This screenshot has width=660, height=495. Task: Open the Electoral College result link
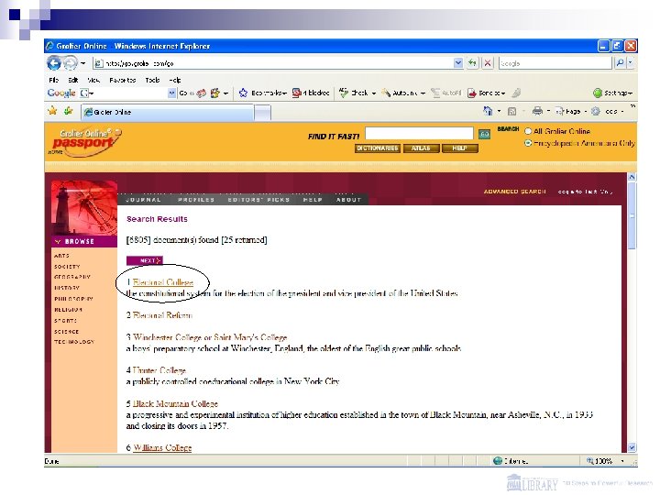[163, 282]
